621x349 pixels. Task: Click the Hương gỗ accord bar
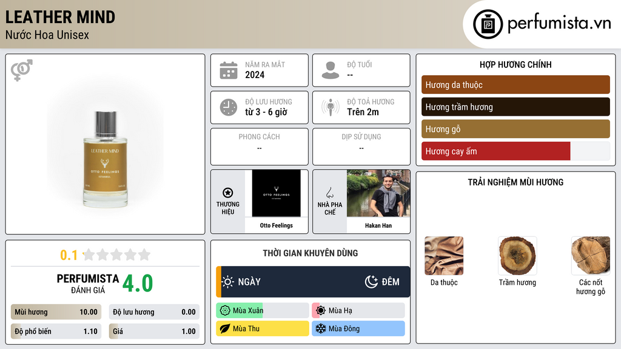point(515,129)
